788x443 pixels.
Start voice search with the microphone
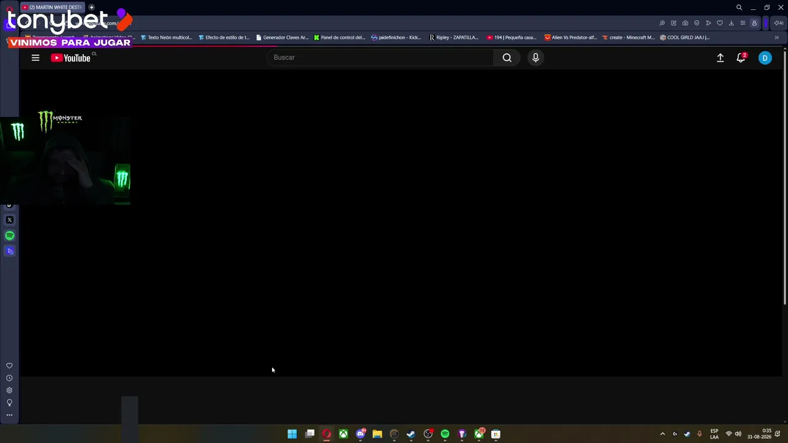click(x=536, y=57)
